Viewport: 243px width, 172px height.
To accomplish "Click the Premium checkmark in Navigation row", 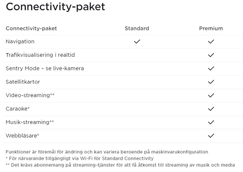I will pos(211,42).
